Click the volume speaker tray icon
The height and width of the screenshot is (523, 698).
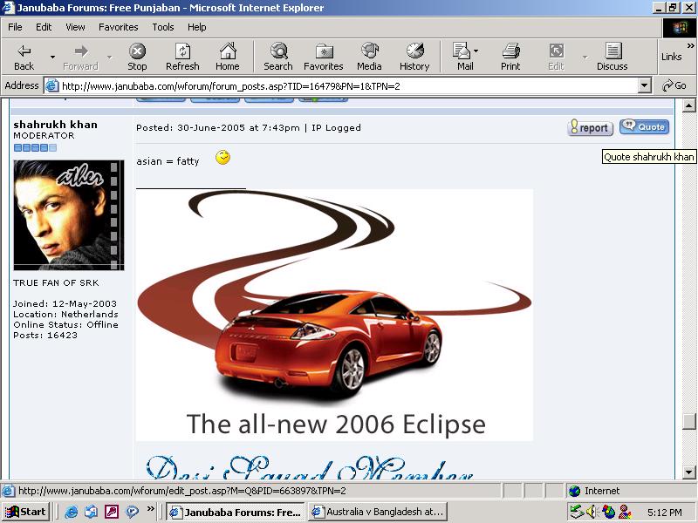point(592,512)
